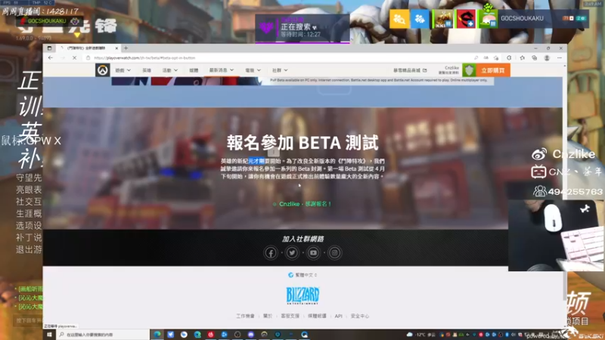Image resolution: width=605 pixels, height=340 pixels.
Task: Expand the 電競 dropdown in site navigation
Action: (x=253, y=70)
